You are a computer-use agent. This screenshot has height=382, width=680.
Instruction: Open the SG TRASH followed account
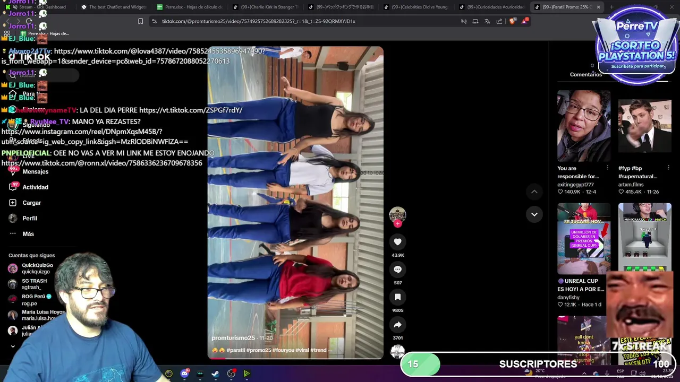[28, 284]
